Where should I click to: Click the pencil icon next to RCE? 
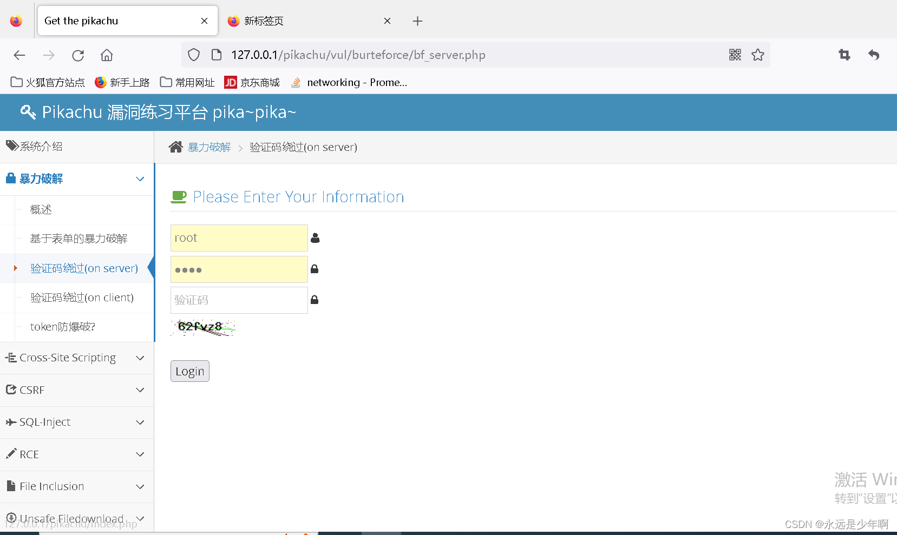tap(11, 453)
